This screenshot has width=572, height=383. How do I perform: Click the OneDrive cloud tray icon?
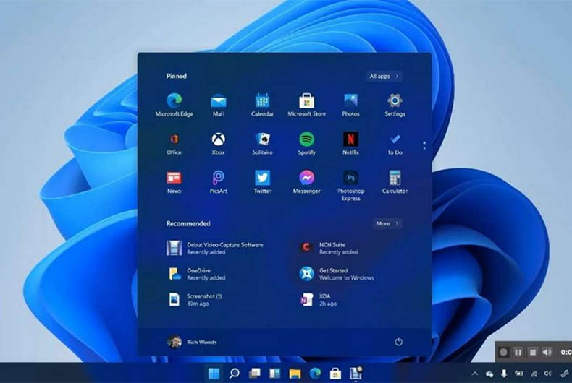(489, 374)
